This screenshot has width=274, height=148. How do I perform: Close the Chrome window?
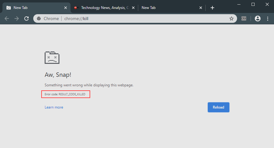tap(267, 4)
